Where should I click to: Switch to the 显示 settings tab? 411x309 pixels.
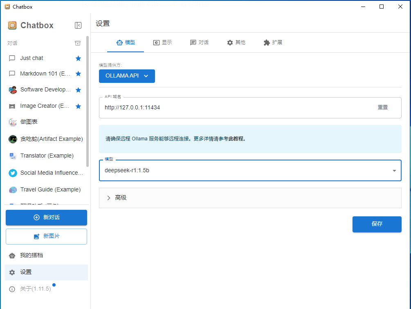click(162, 42)
